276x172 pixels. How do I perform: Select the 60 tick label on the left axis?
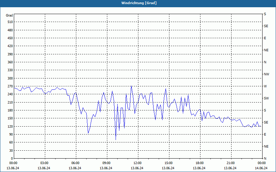point(11,142)
